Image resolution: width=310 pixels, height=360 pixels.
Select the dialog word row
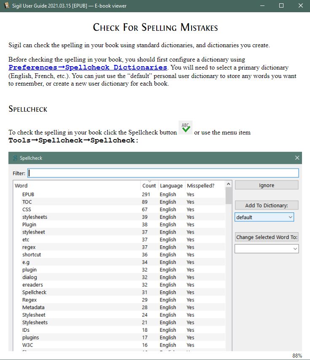pos(119,277)
